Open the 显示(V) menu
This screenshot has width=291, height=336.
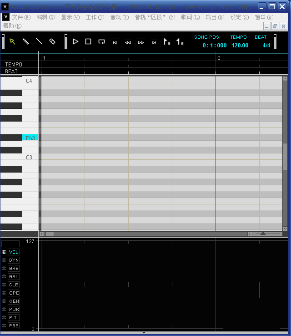[70, 17]
